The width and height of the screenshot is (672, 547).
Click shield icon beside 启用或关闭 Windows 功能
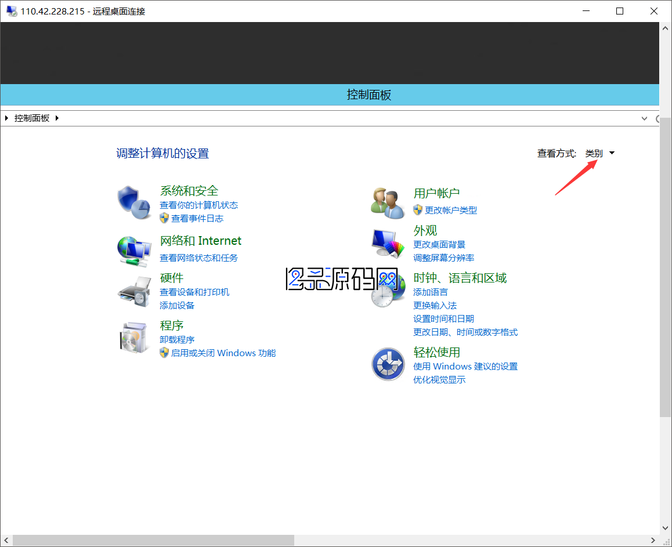point(164,353)
